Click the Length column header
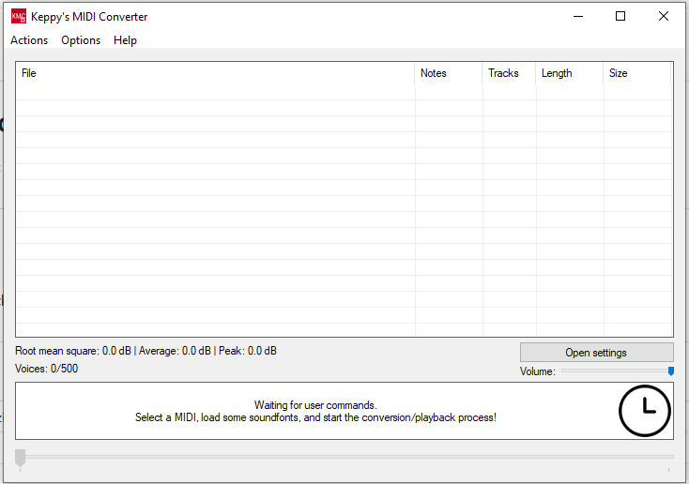689x484 pixels. click(x=568, y=73)
